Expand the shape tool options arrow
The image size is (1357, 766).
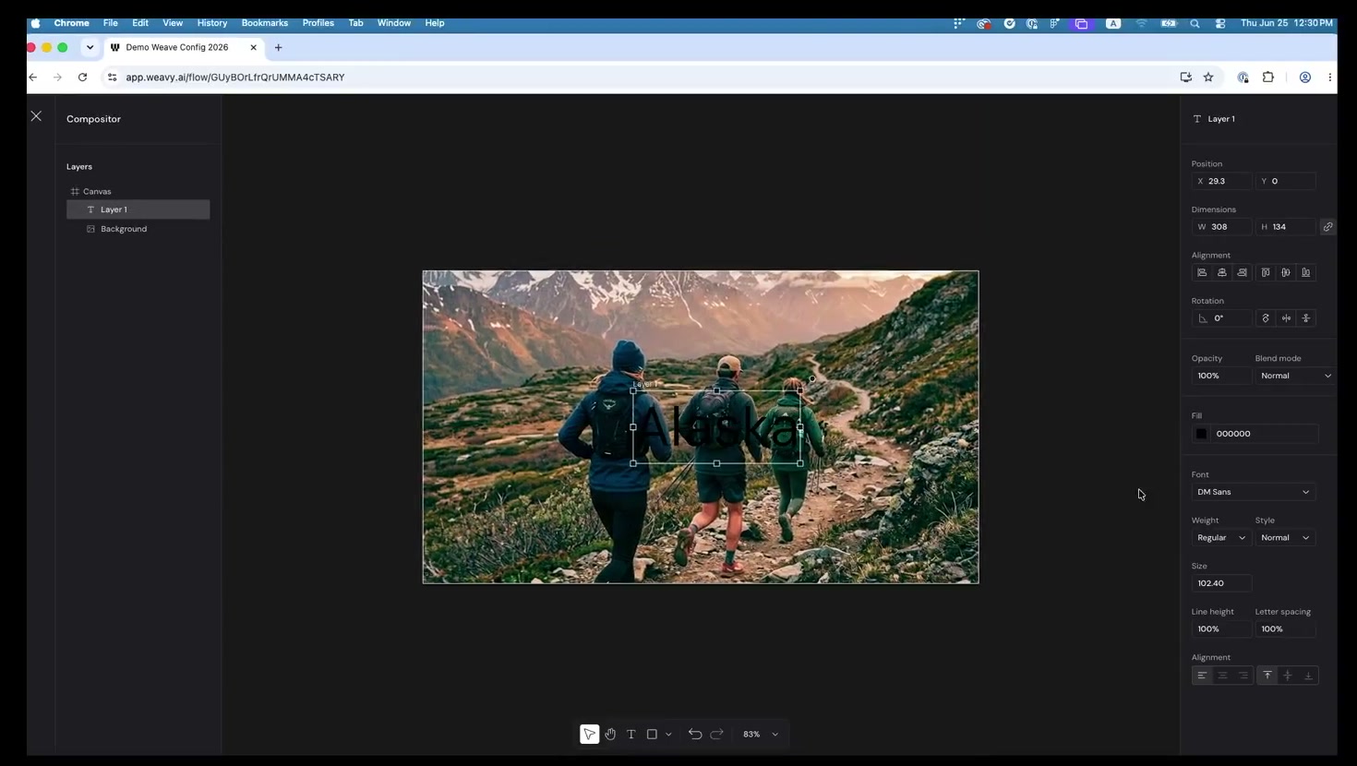pyautogui.click(x=668, y=735)
